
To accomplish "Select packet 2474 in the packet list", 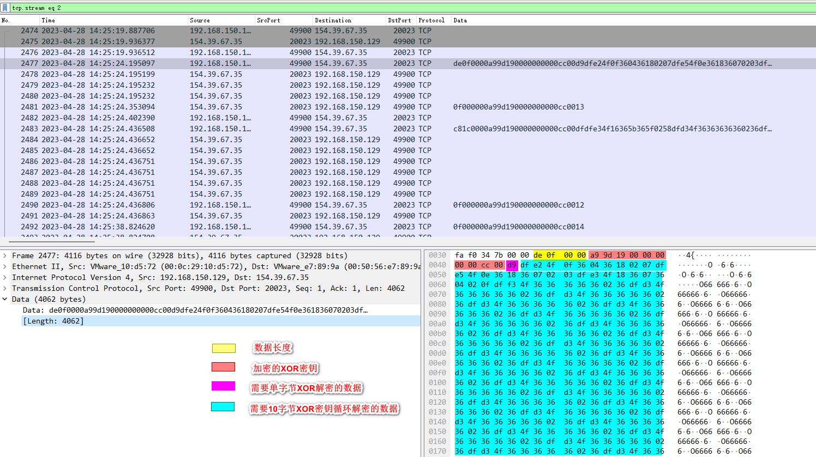I will click(x=408, y=31).
